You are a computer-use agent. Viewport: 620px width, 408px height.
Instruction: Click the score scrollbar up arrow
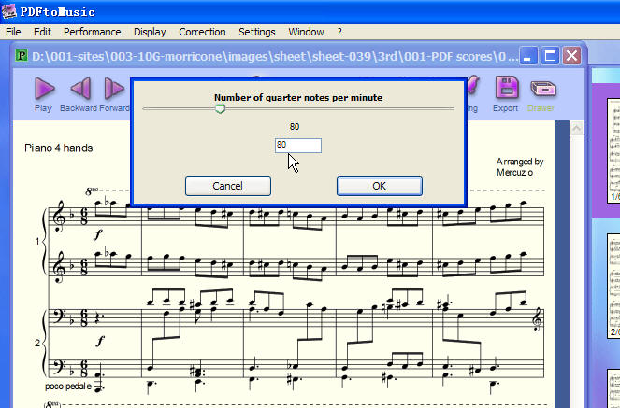coord(576,128)
